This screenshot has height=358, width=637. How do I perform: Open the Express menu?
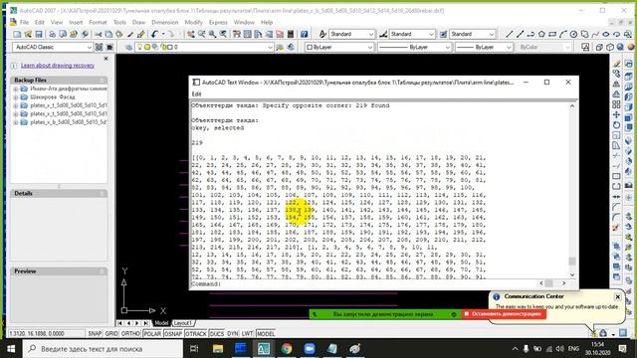218,22
